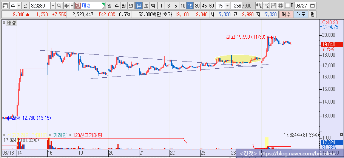Click the magnifier stock search icon

tap(59, 6)
